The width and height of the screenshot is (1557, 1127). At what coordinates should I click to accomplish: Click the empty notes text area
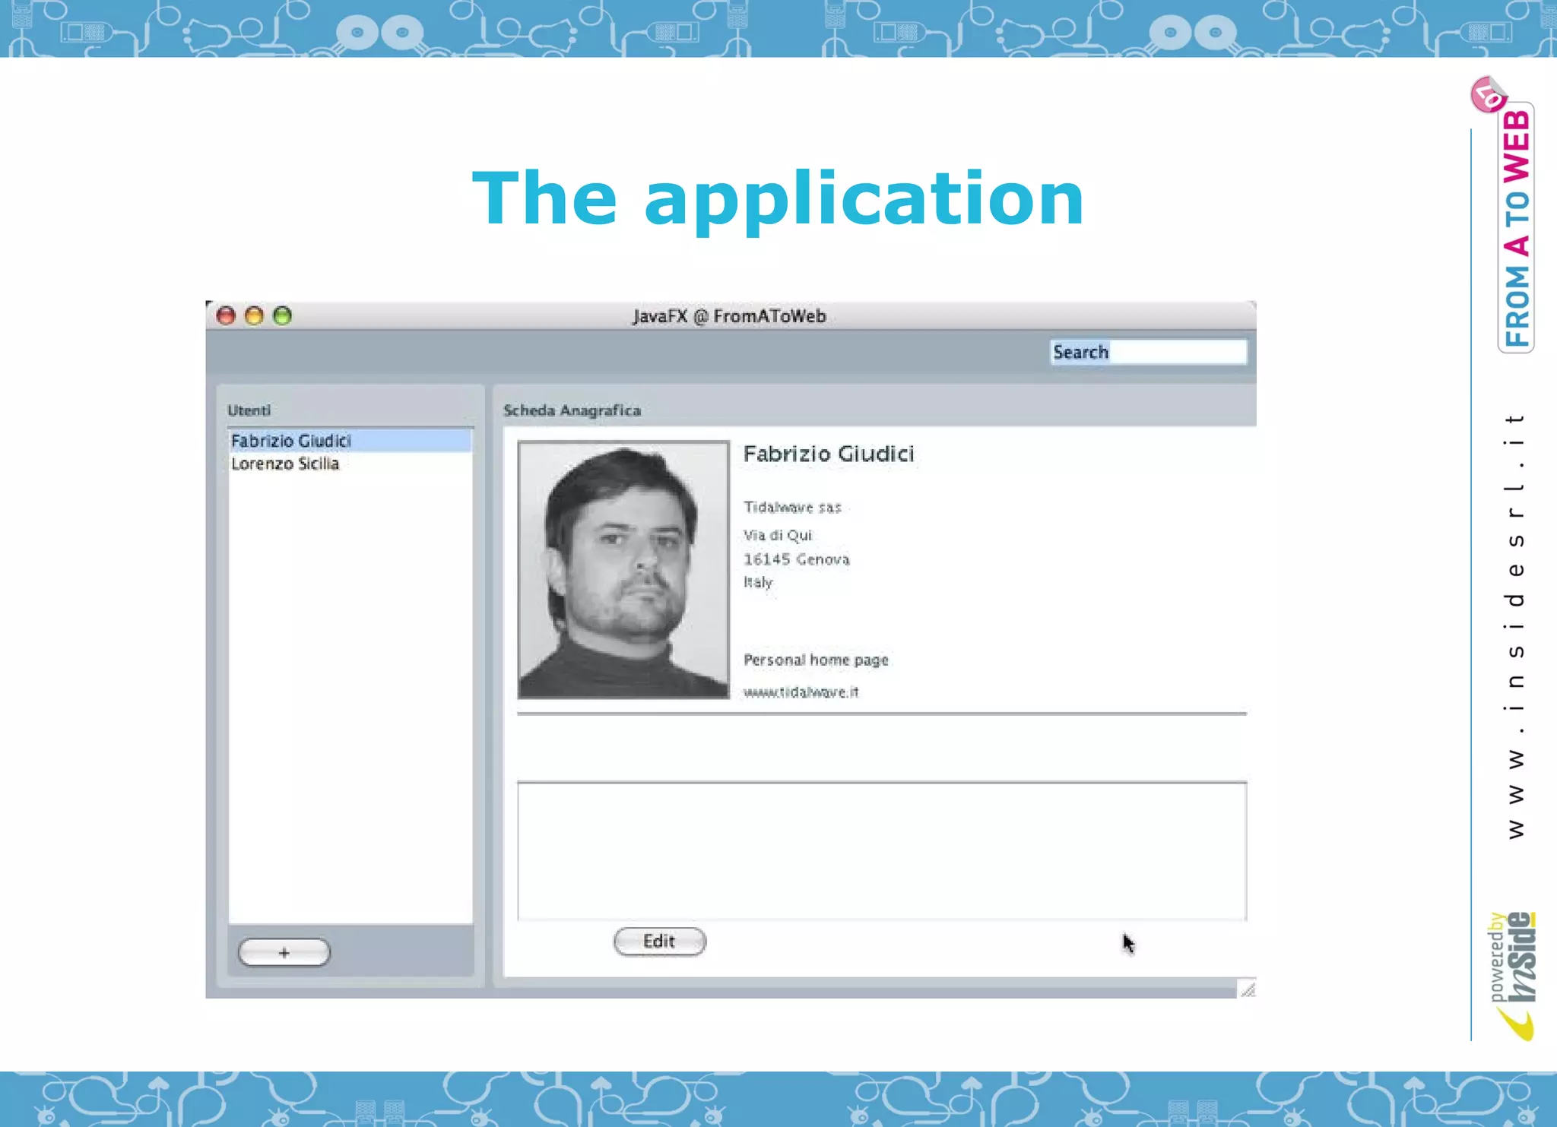click(x=882, y=851)
